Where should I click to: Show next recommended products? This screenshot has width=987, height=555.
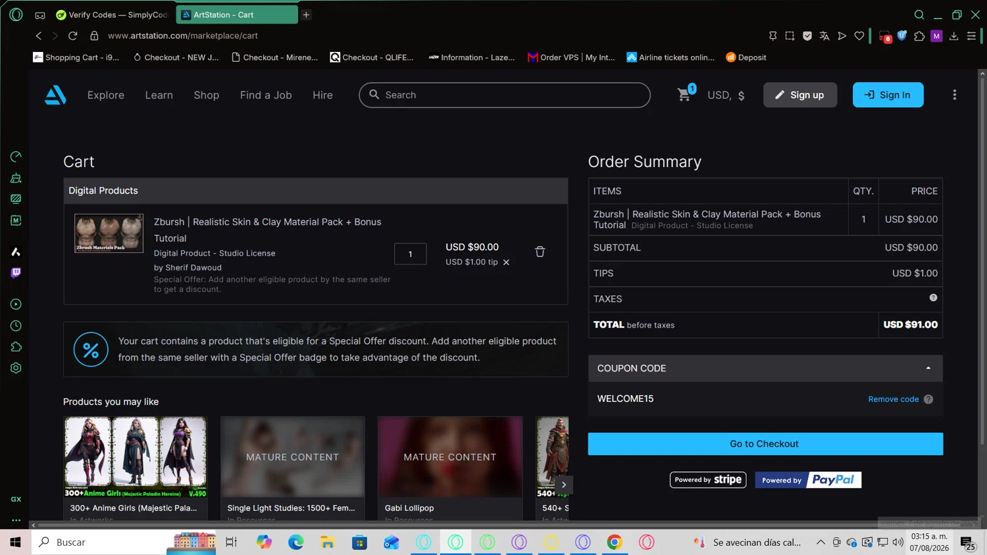click(564, 485)
